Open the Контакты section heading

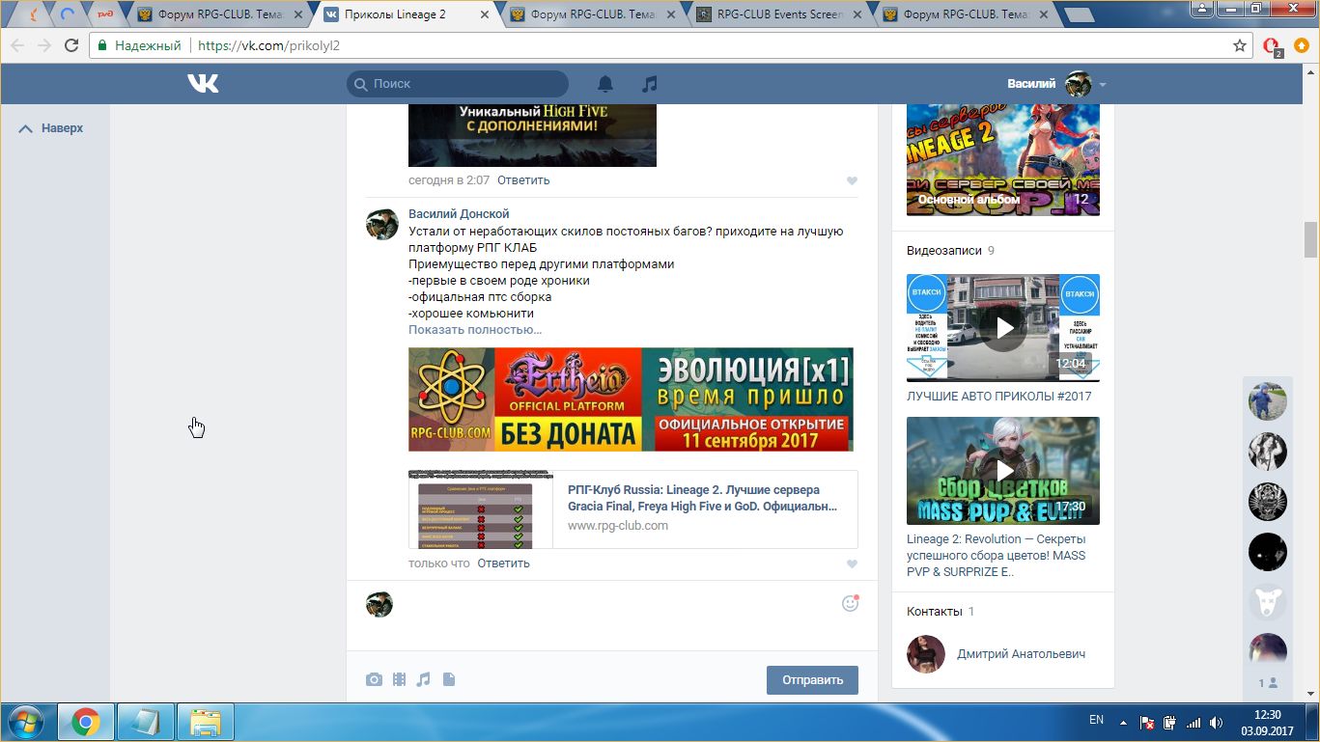coord(934,612)
